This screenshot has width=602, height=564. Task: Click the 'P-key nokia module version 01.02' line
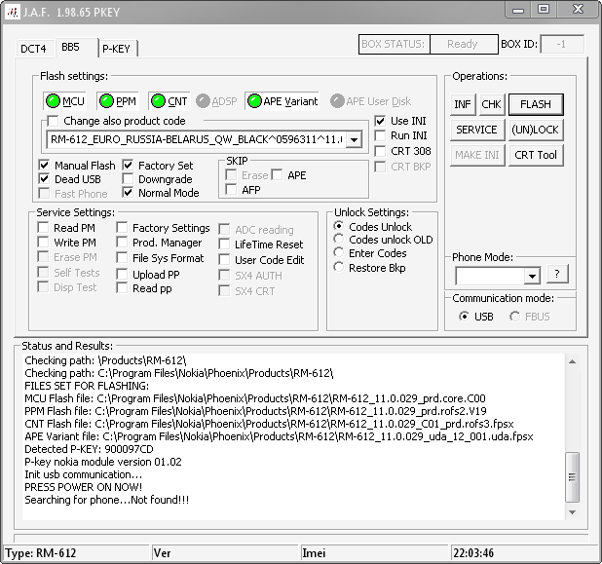click(103, 462)
